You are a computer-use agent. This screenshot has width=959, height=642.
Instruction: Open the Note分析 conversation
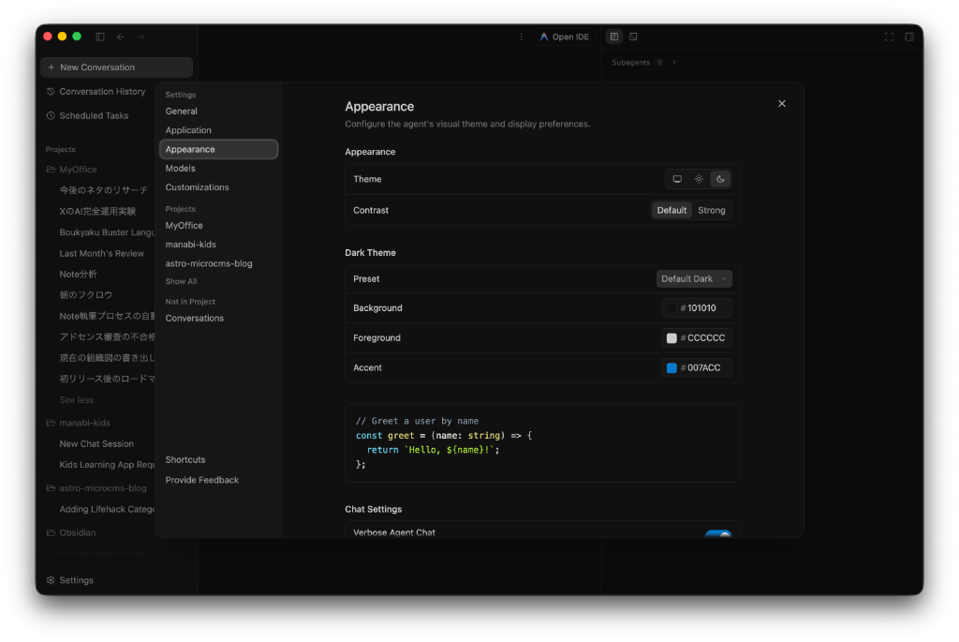pos(78,275)
